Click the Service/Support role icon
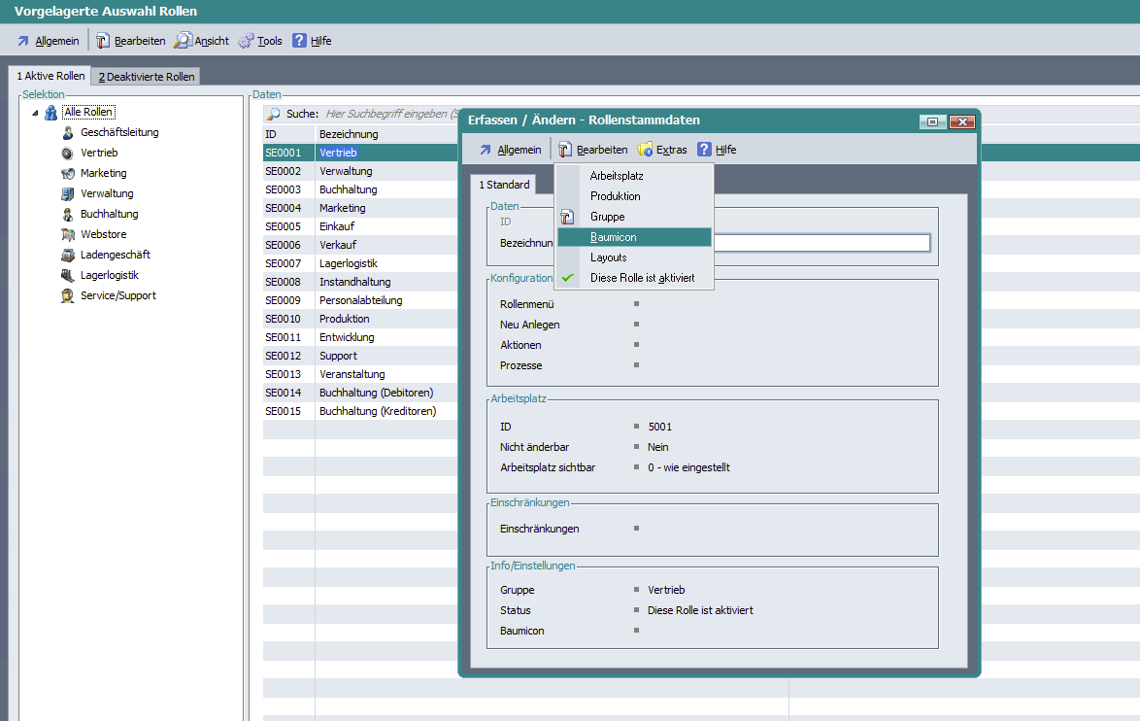The image size is (1140, 721). pos(67,296)
